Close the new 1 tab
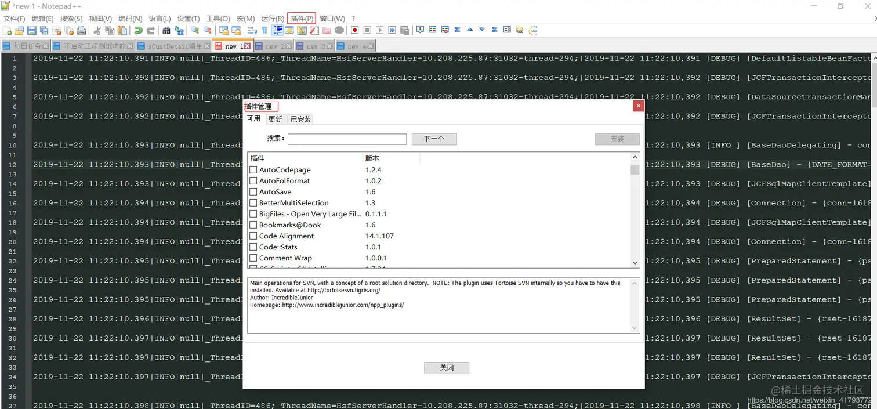This screenshot has height=409, width=877. coord(248,46)
